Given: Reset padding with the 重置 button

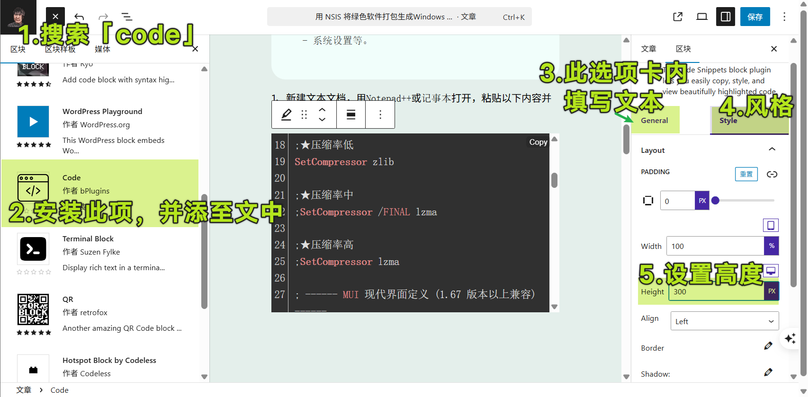Looking at the screenshot, I should point(746,174).
